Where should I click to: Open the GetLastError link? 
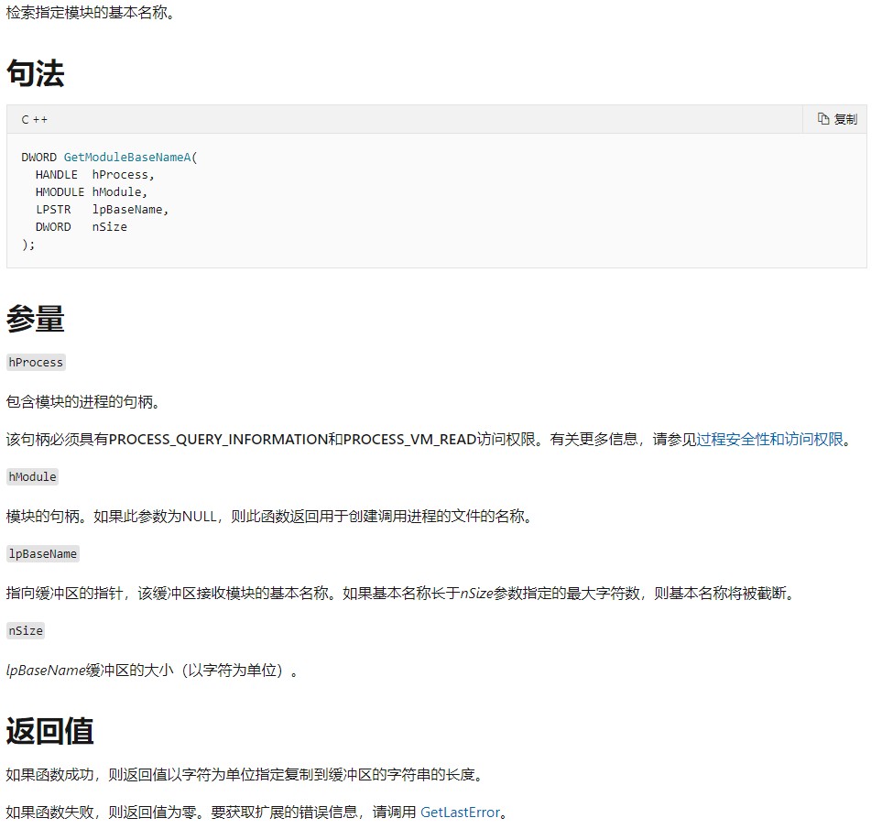460,812
